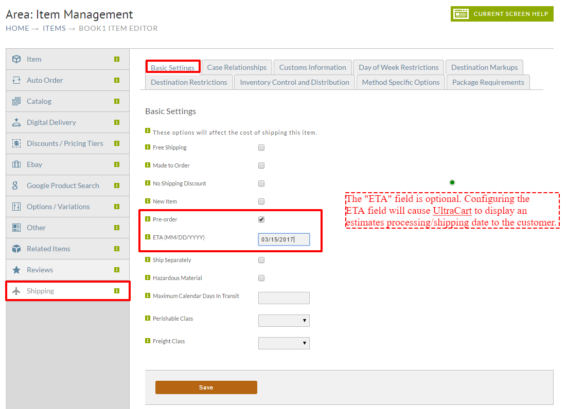567x409 pixels.
Task: Click the Related Items box icon
Action: tap(16, 249)
